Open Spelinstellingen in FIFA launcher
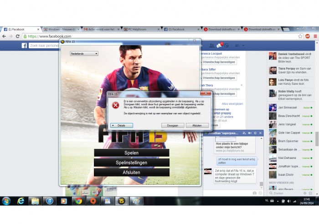Image resolution: width=319 pixels, height=224 pixels. pos(131,163)
